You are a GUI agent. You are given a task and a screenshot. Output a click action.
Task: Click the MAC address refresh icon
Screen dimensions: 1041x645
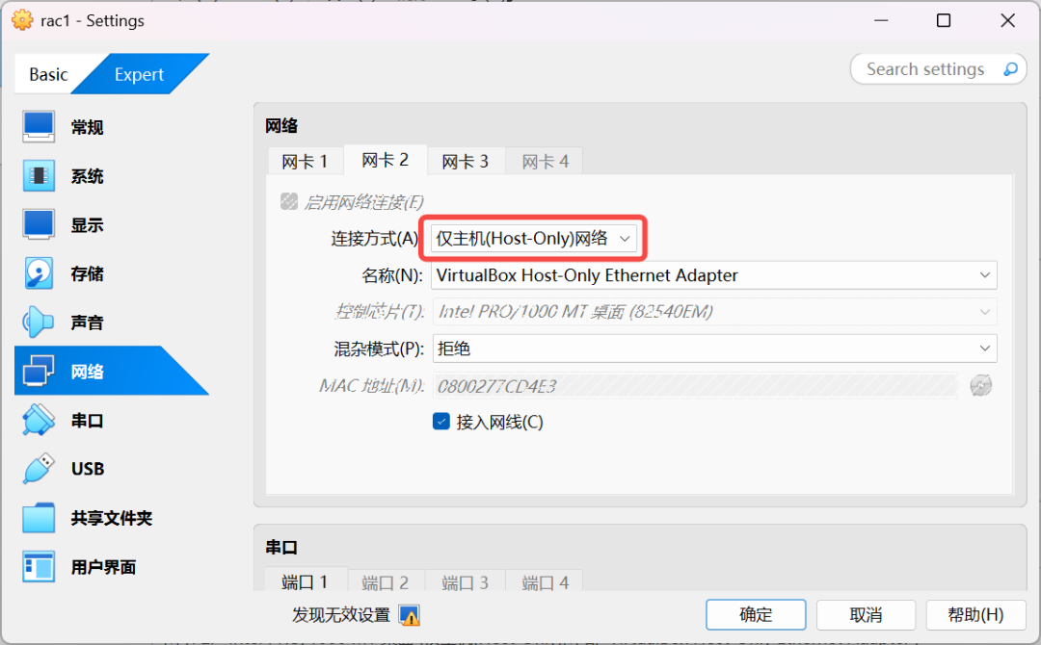(x=980, y=385)
